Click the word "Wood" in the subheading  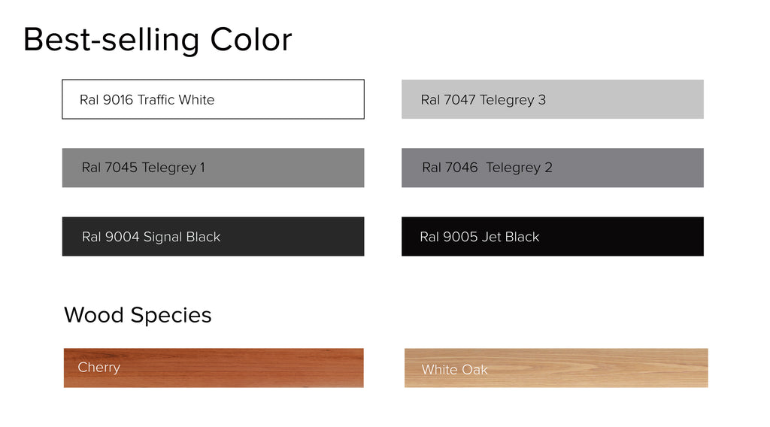click(95, 315)
